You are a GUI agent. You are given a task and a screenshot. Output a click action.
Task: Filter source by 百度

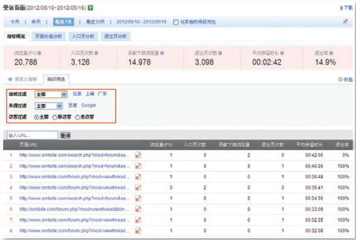tap(73, 105)
